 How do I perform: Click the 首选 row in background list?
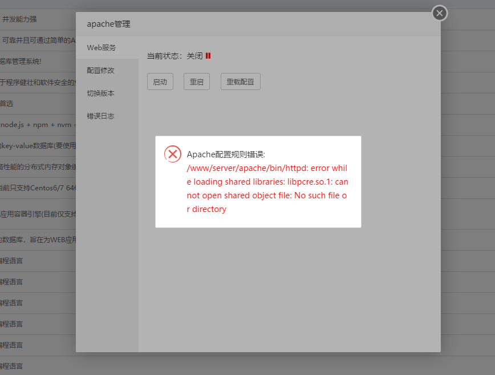point(38,104)
